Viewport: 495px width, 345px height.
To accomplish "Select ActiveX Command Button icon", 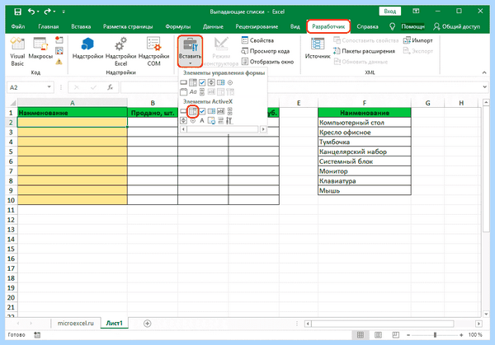I will (183, 111).
